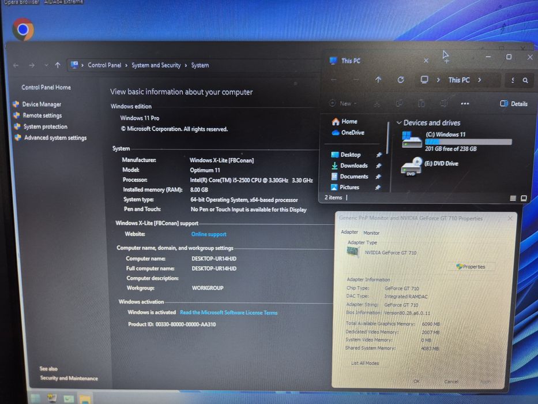Open See more ellipsis menu
Screen dimensions: 538x404
(465, 103)
